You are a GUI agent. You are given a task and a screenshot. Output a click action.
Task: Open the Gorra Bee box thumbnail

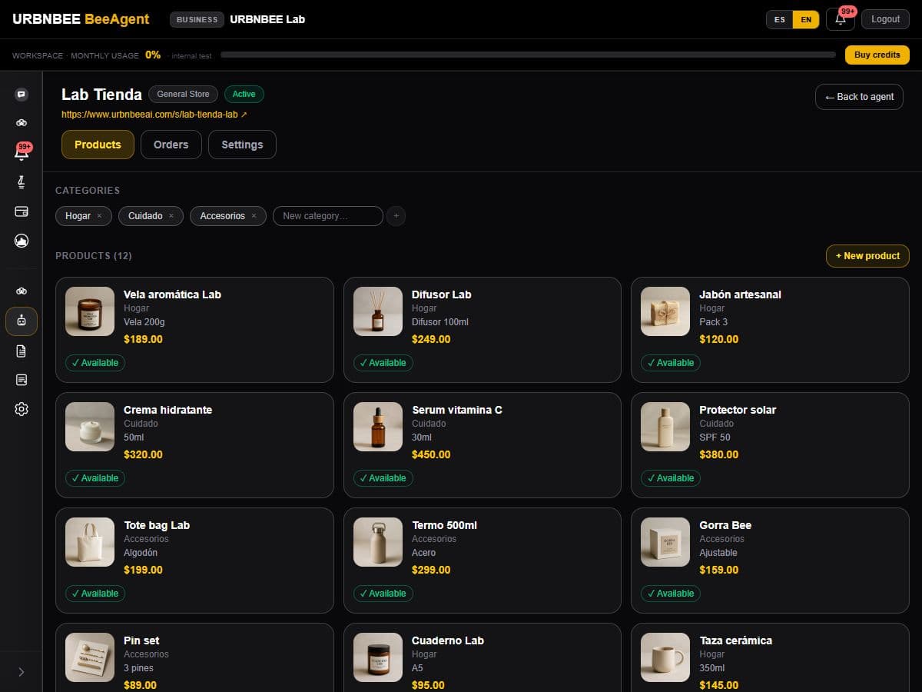pyautogui.click(x=665, y=542)
